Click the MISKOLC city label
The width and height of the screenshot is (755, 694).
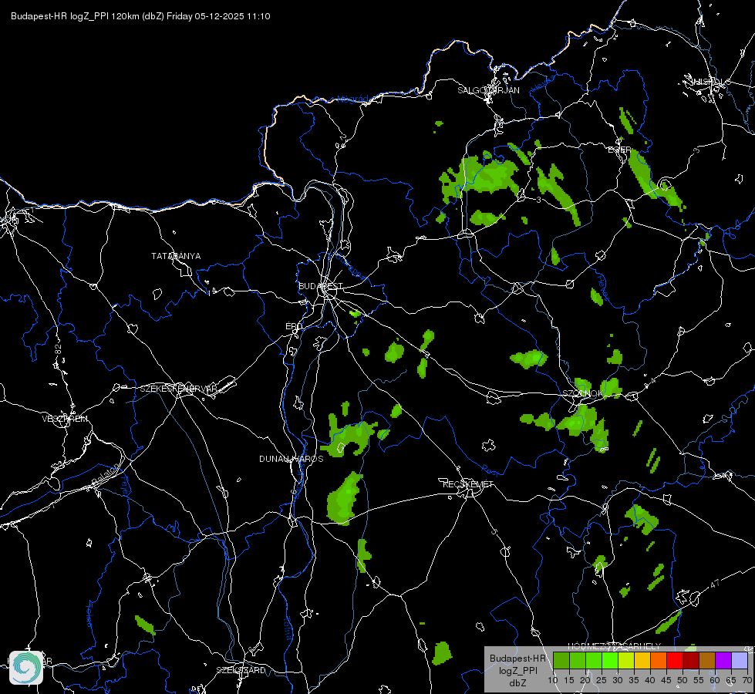(x=710, y=82)
